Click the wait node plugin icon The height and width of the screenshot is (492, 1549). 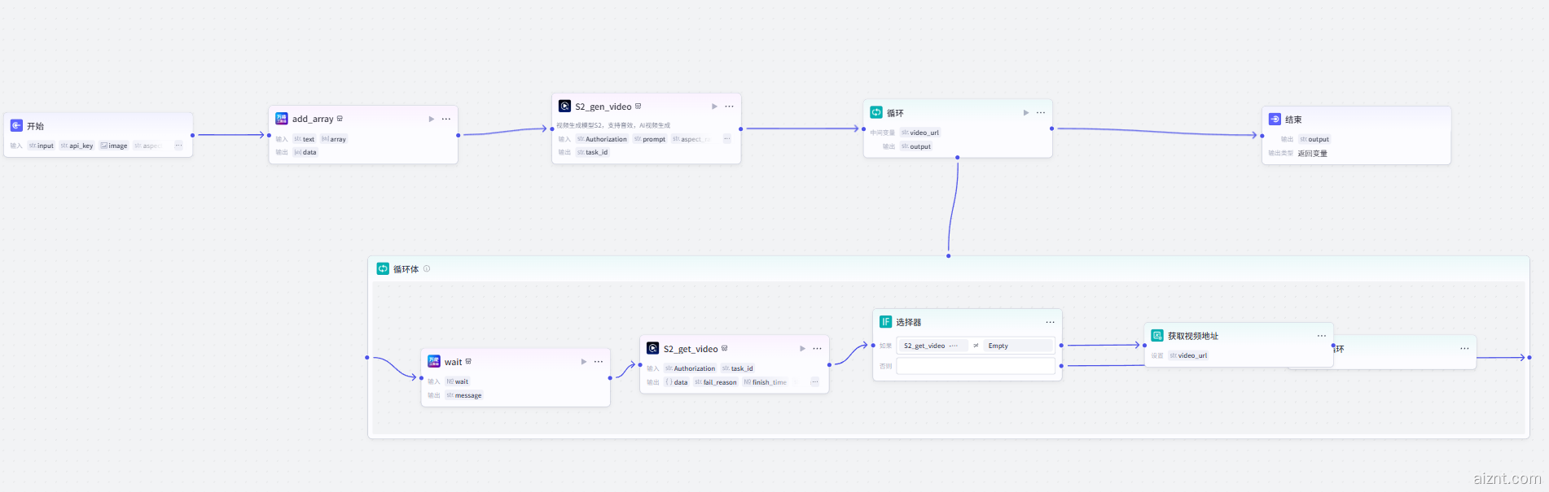[434, 361]
